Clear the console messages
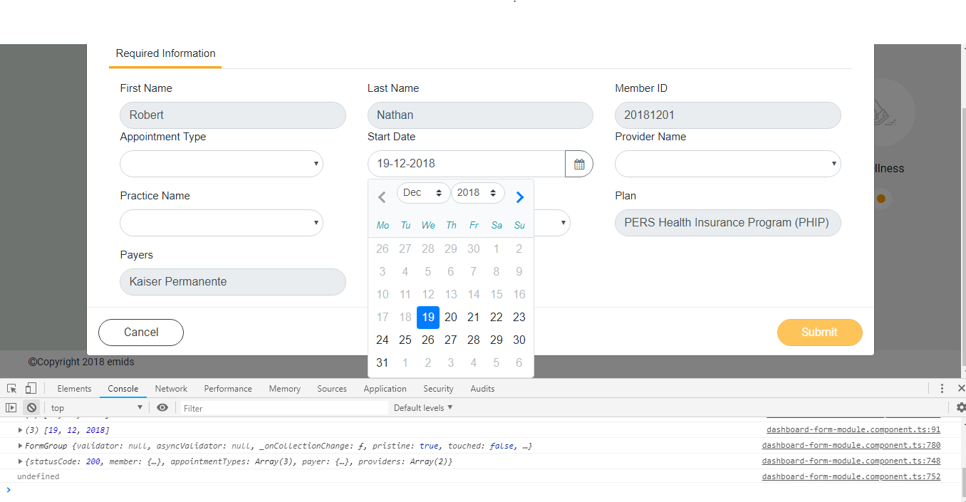The width and height of the screenshot is (966, 502). coord(31,407)
